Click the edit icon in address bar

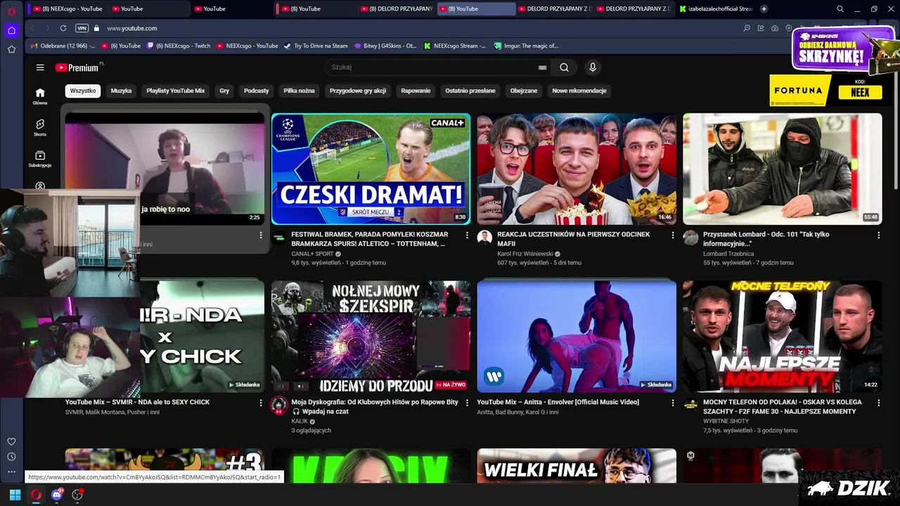coord(761,28)
